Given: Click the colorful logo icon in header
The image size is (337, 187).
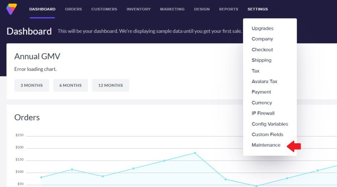Looking at the screenshot, I should tap(11, 9).
